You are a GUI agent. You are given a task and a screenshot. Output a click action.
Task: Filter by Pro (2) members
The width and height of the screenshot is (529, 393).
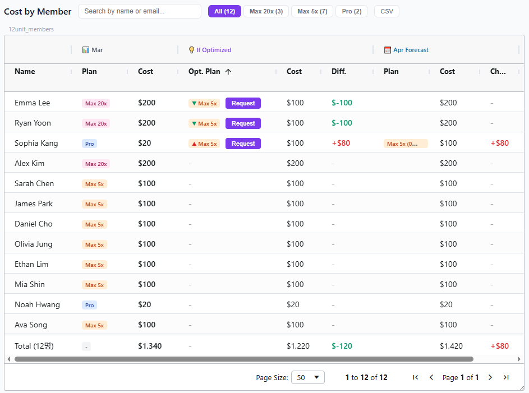tap(351, 11)
